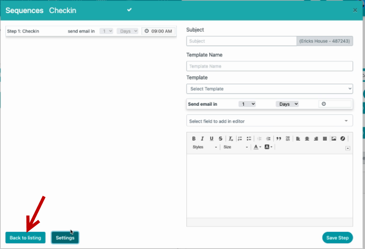365x249 pixels.
Task: Apply underline formatting
Action: point(211,139)
